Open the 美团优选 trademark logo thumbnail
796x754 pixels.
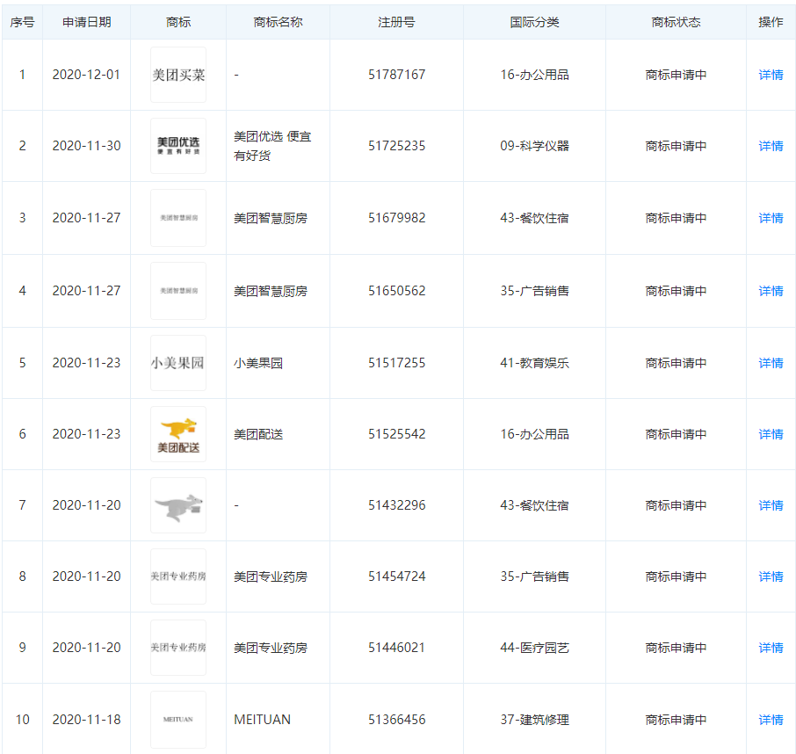[178, 146]
